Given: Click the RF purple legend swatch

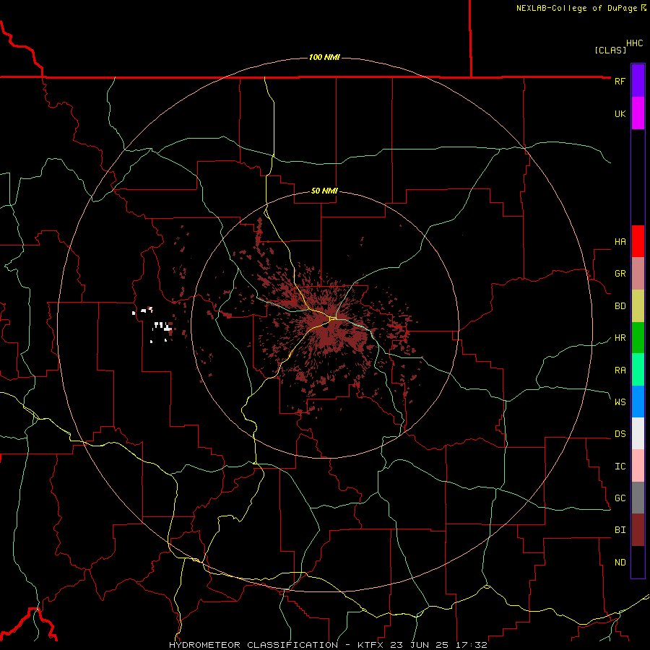Looking at the screenshot, I should click(x=638, y=81).
